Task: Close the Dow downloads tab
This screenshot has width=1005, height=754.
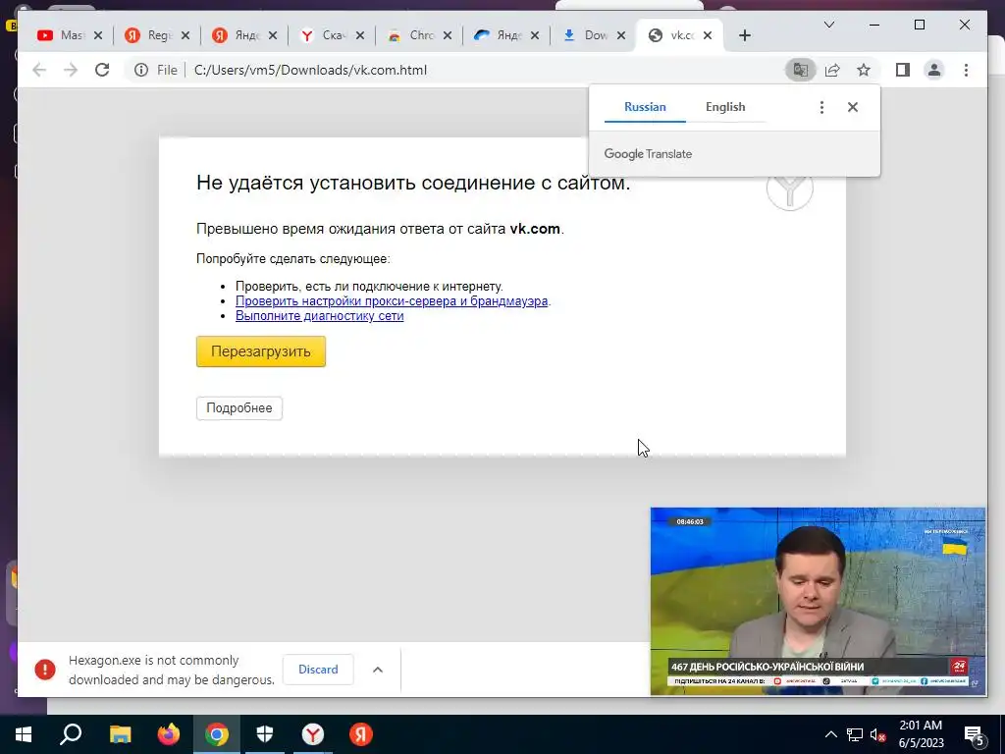Action: coord(620,35)
